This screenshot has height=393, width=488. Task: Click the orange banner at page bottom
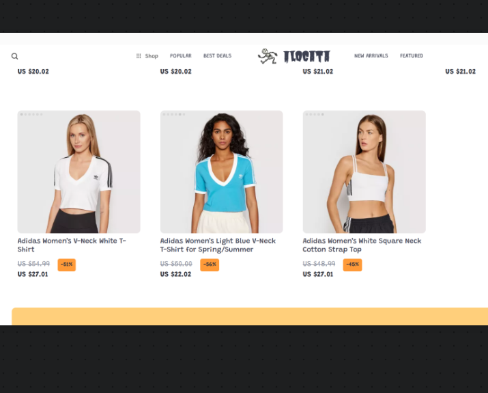click(x=250, y=316)
